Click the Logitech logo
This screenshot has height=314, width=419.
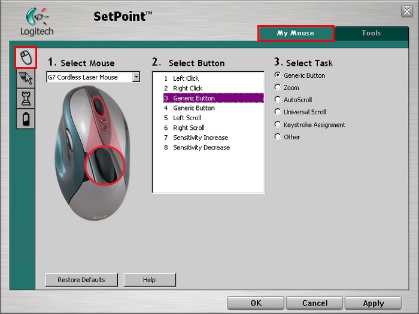(37, 22)
